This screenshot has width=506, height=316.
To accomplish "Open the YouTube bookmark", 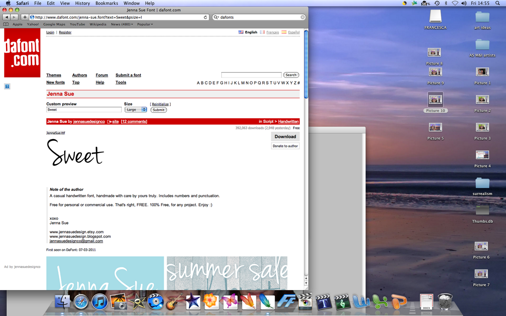I will point(77,24).
